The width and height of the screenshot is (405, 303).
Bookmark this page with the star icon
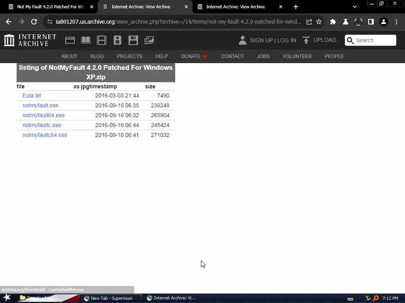click(319, 22)
